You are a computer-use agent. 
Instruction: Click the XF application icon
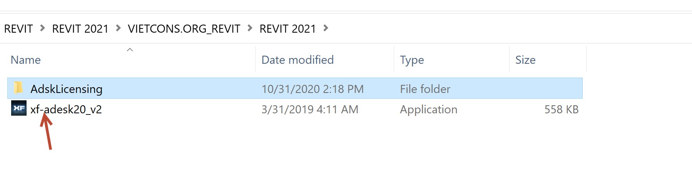click(x=18, y=109)
